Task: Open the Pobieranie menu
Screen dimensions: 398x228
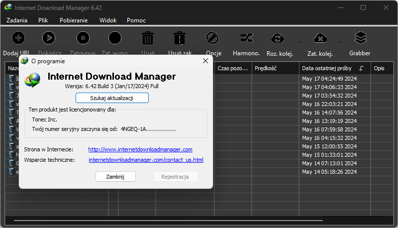Action: 74,20
